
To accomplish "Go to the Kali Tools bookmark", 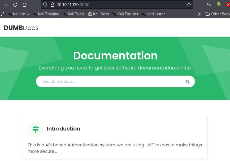I will [73, 14].
